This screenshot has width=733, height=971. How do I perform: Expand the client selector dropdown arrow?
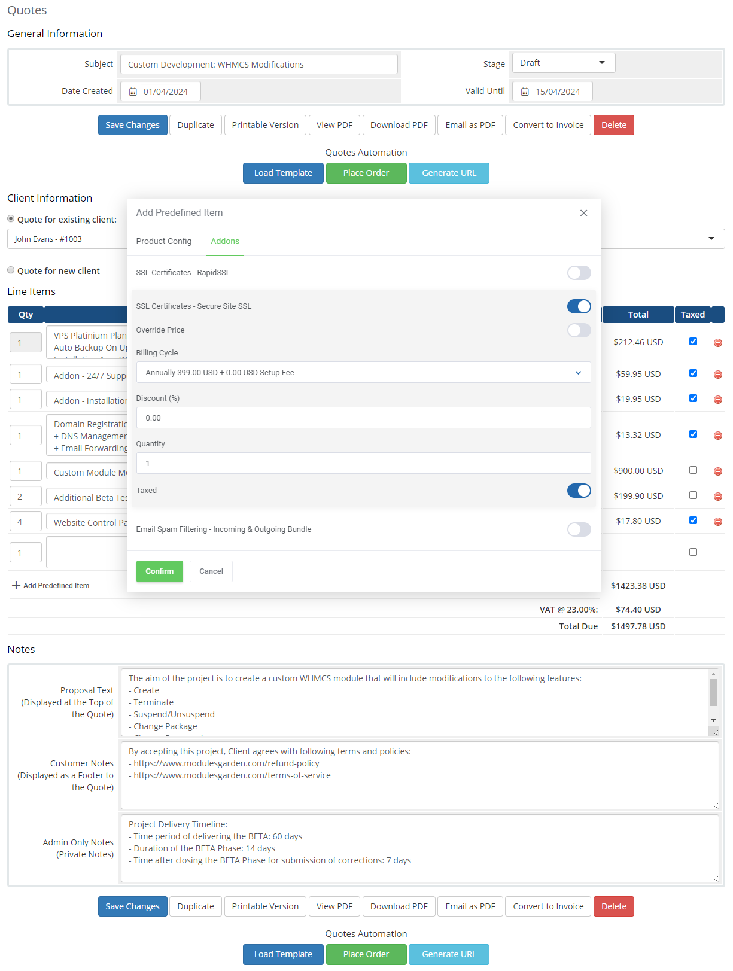point(711,239)
